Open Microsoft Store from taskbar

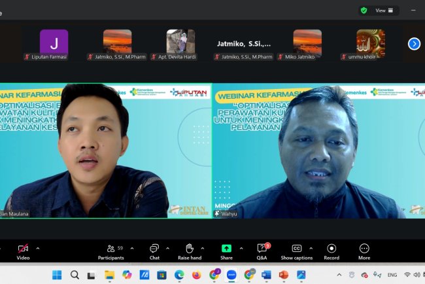pyautogui.click(x=161, y=275)
